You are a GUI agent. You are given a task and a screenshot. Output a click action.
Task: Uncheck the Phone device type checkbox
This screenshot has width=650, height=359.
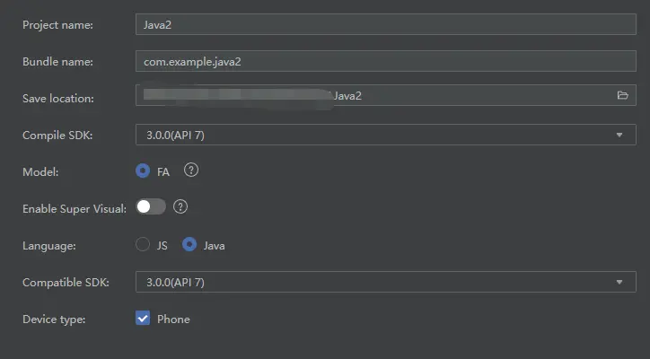click(143, 319)
